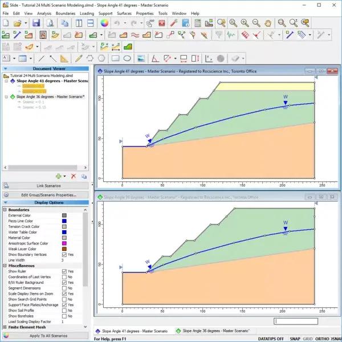Open the Boundaries menu
342x342 pixels.
(66, 13)
